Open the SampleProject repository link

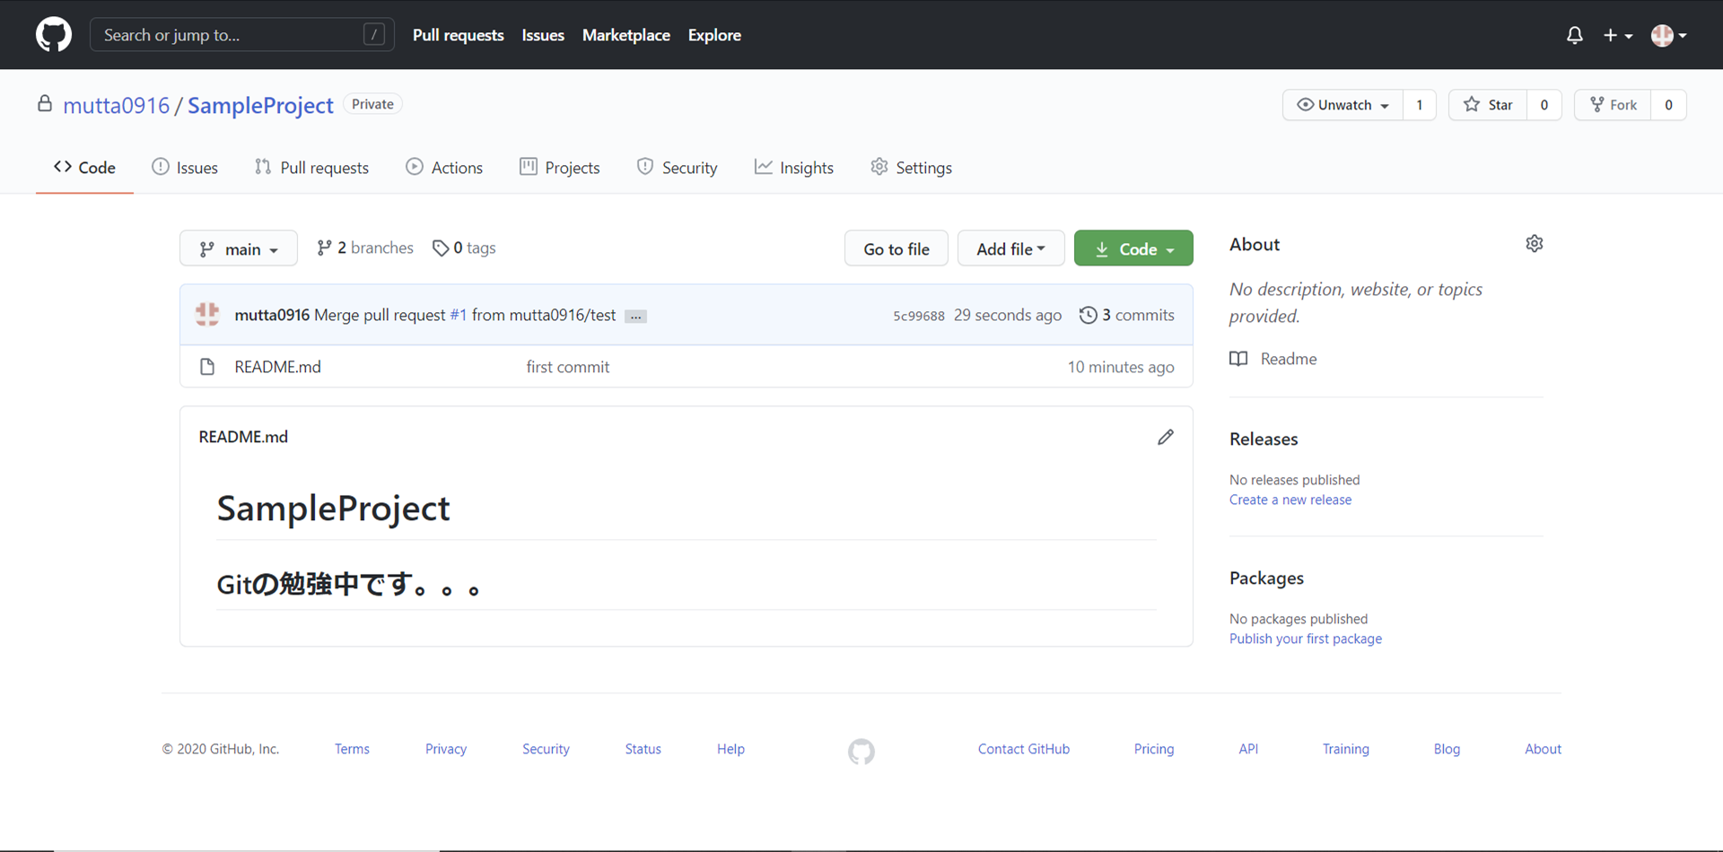(x=260, y=105)
